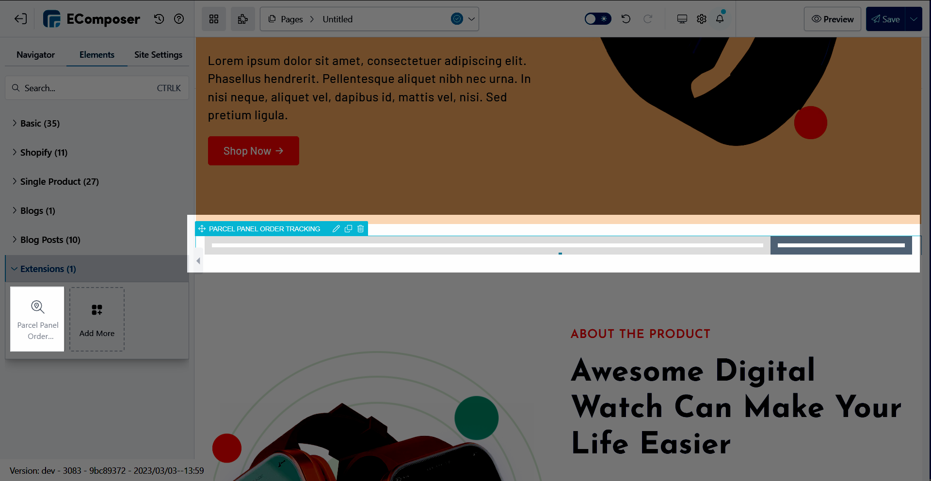
Task: Select the ABOUT THE PRODUCT subheading
Action: (x=641, y=334)
